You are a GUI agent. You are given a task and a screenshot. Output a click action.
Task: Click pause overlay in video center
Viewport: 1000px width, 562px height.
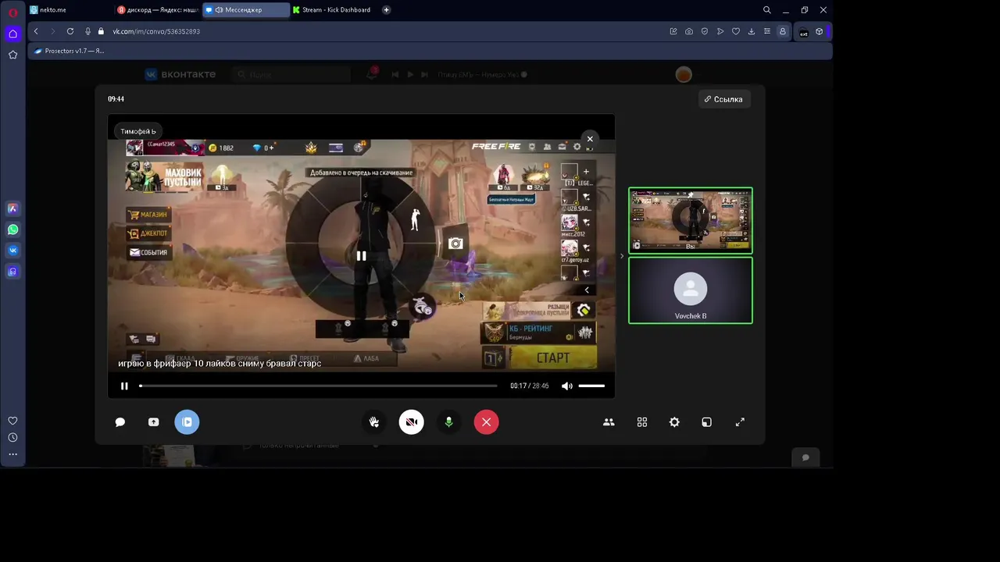361,255
